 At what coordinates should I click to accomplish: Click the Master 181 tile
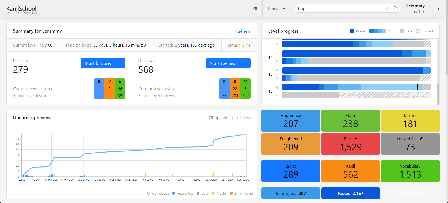pyautogui.click(x=410, y=121)
